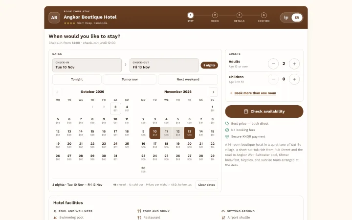Click the 3 nights summary text
Screen dimensions: 352x220
[77, 185]
